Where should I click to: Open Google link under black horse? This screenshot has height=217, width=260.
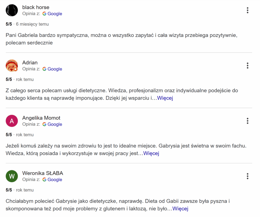[55, 14]
